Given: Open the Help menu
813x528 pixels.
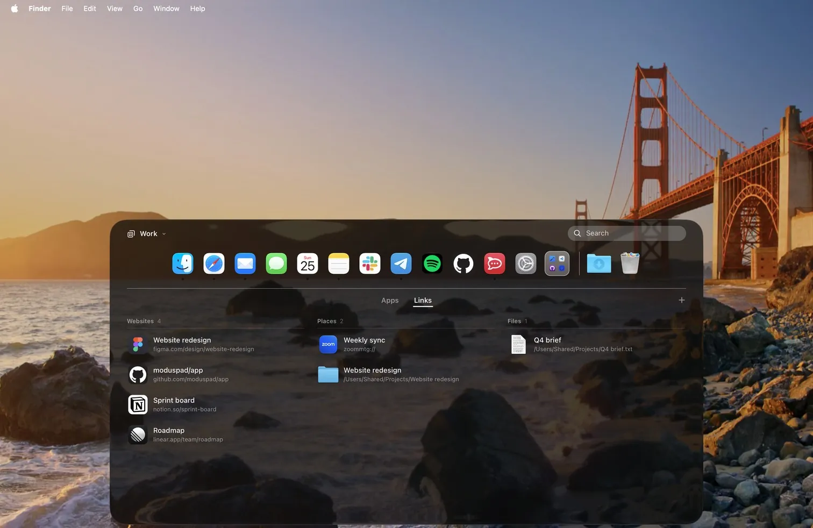Looking at the screenshot, I should point(197,9).
